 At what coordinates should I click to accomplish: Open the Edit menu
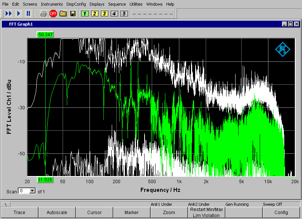tap(15, 4)
